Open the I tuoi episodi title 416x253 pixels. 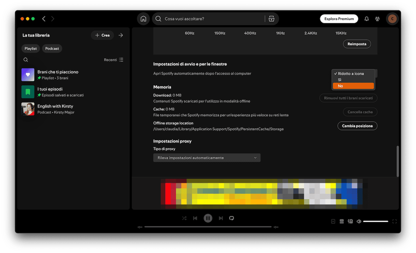[x=50, y=89]
